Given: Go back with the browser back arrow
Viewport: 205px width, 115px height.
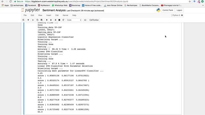Looking at the screenshot, I should pyautogui.click(x=3, y=1).
